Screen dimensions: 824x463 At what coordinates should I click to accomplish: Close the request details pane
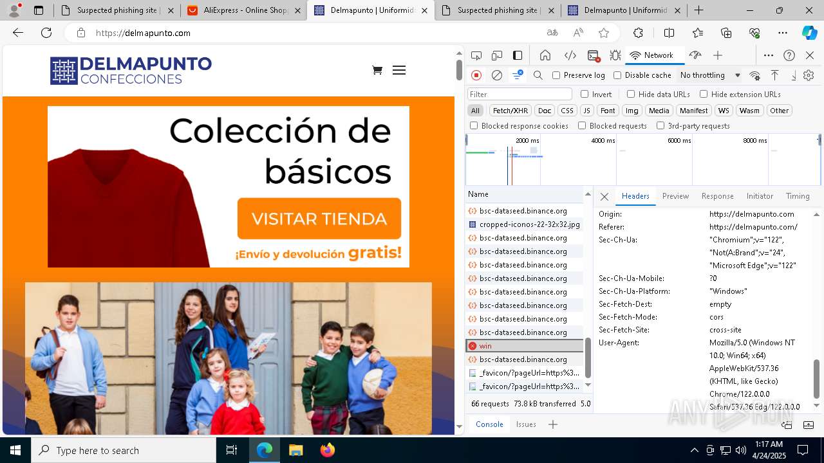tap(604, 196)
